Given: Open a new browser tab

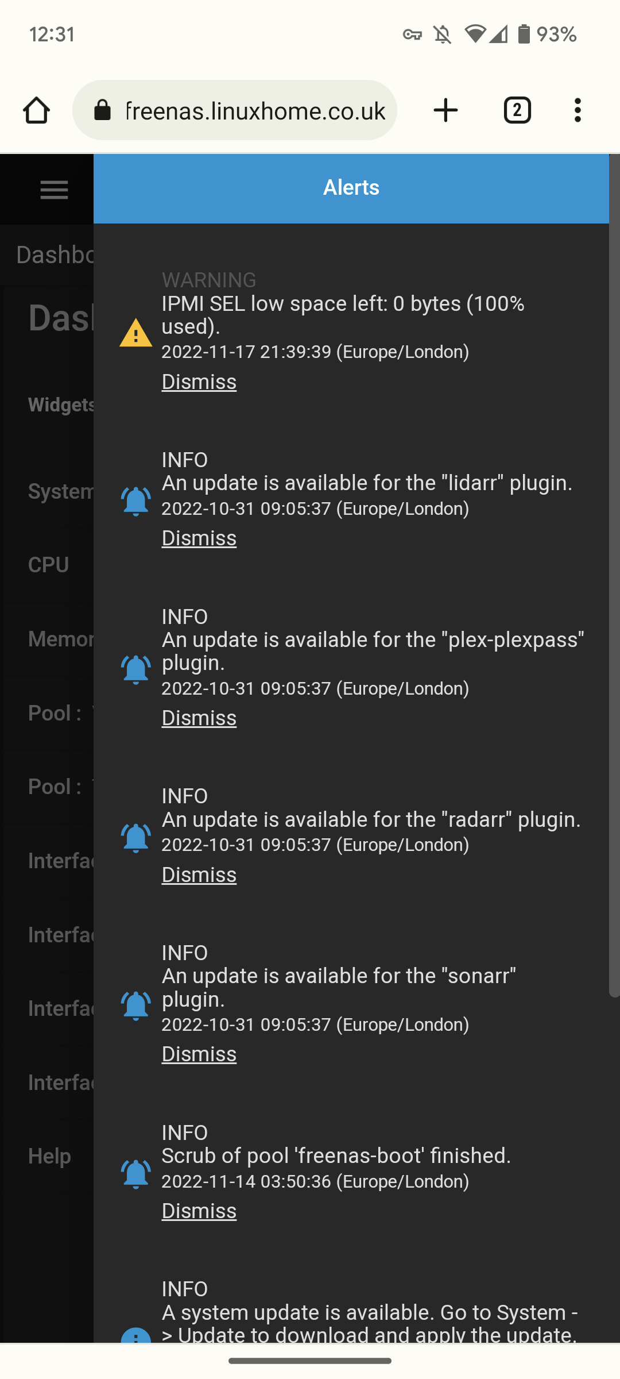Looking at the screenshot, I should coord(445,110).
